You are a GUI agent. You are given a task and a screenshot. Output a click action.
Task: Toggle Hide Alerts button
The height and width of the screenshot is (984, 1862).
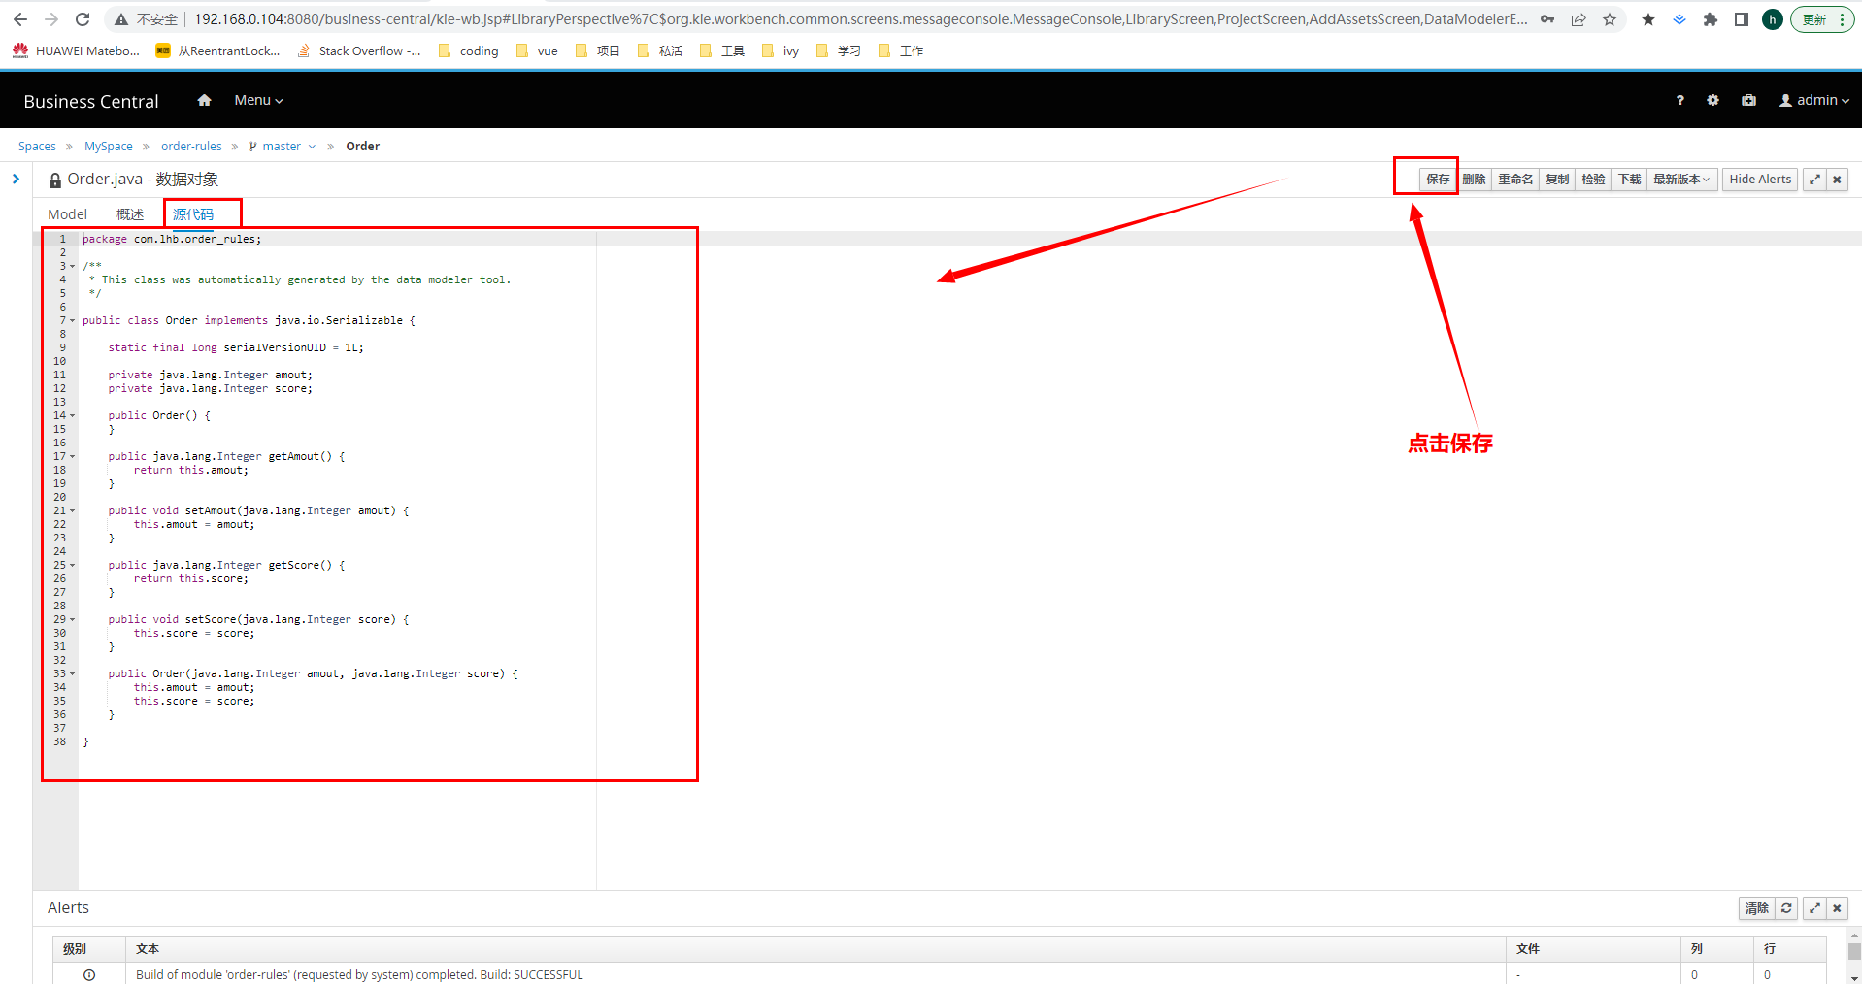pos(1759,180)
